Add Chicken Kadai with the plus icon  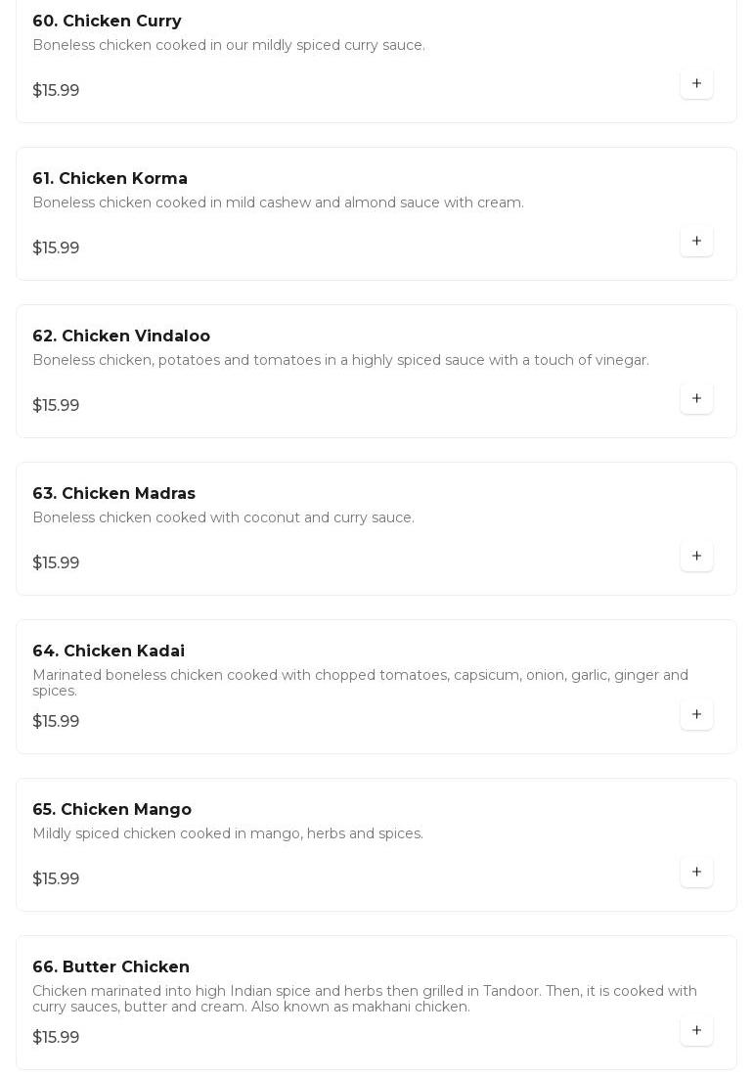[696, 714]
